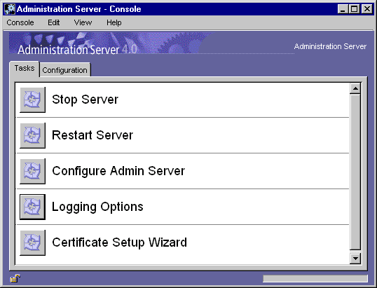The image size is (377, 288).
Task: Click the padlock security status icon
Action: click(15, 278)
